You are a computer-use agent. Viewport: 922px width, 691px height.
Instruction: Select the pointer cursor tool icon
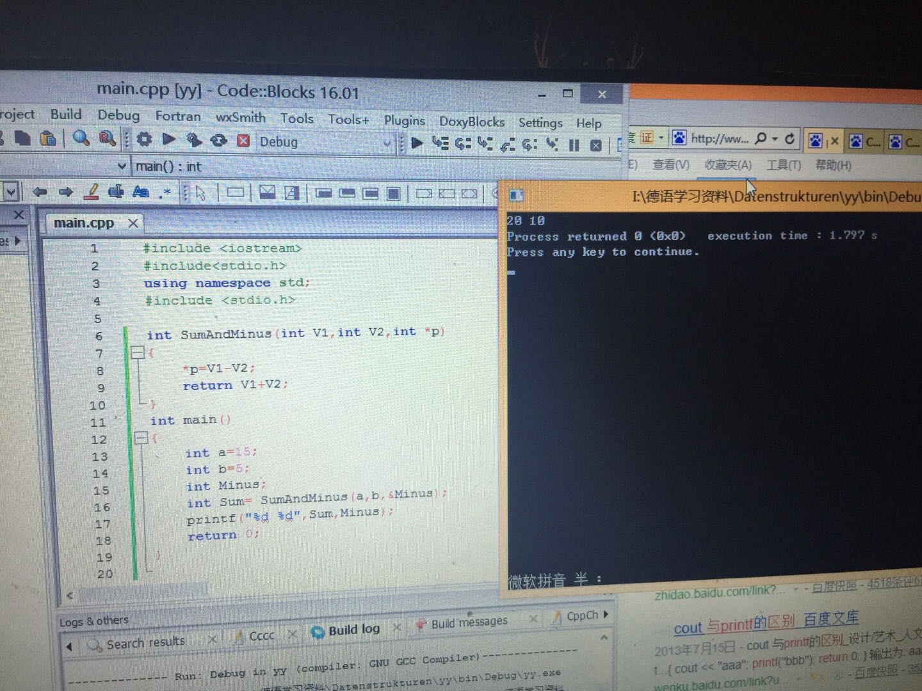coord(201,193)
